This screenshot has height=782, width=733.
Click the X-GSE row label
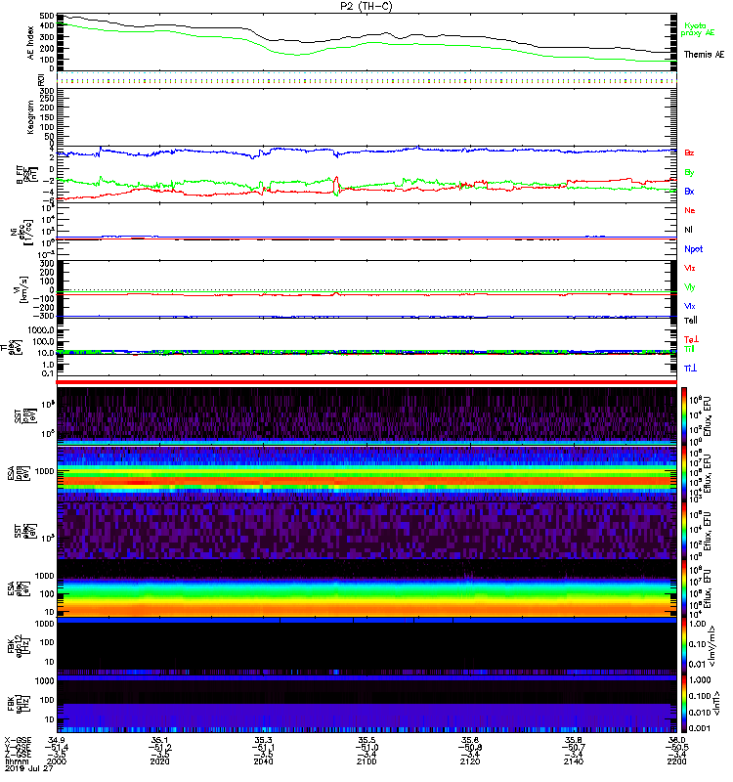click(x=18, y=741)
